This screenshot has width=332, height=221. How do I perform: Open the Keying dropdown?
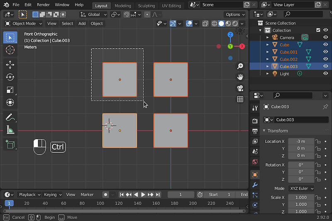53,194
